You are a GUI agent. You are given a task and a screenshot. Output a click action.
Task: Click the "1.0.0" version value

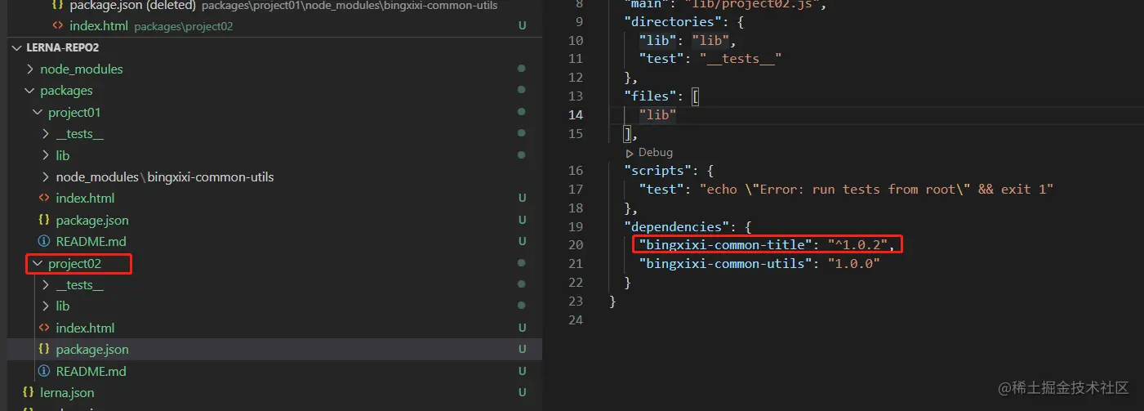tap(854, 264)
